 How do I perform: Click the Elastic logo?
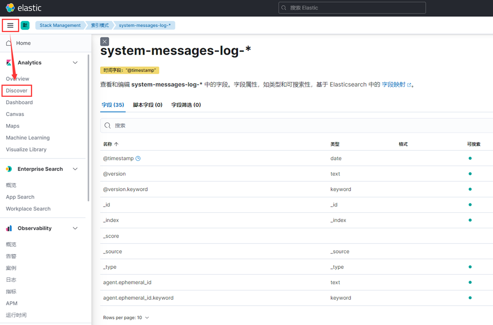(23, 8)
